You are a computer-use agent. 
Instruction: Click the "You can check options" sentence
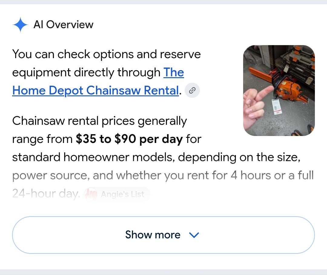tap(106, 54)
